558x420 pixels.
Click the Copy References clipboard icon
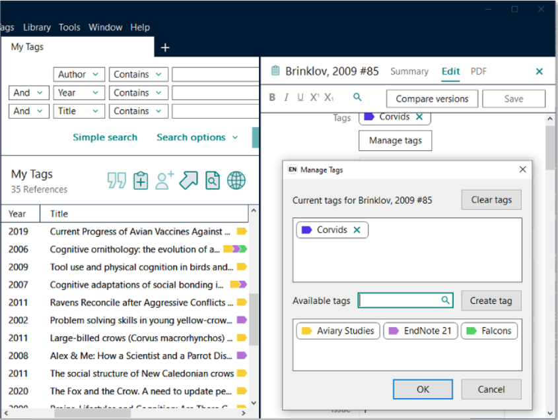pyautogui.click(x=140, y=179)
